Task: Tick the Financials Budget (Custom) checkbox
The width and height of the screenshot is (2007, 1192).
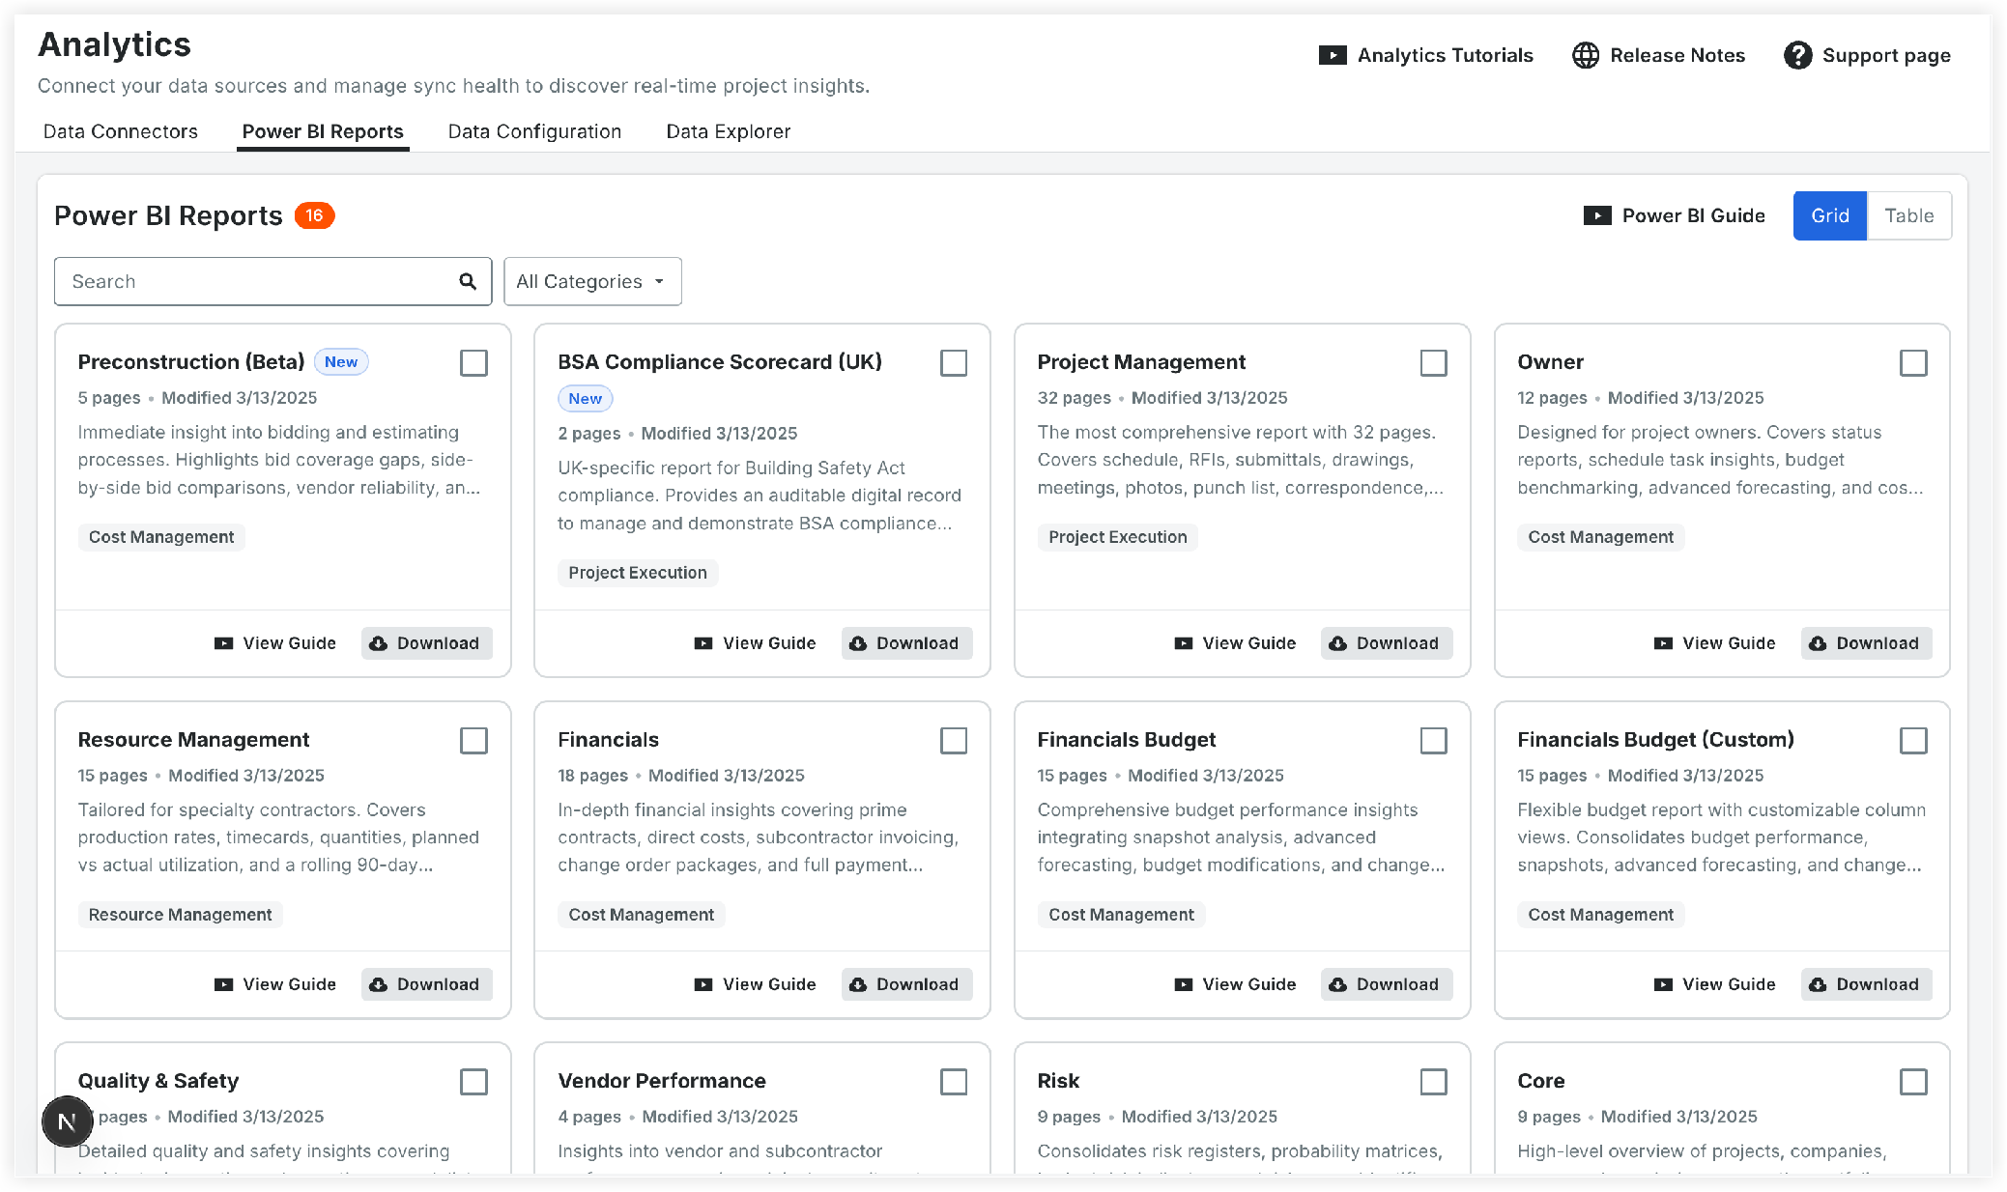Action: [x=1913, y=741]
